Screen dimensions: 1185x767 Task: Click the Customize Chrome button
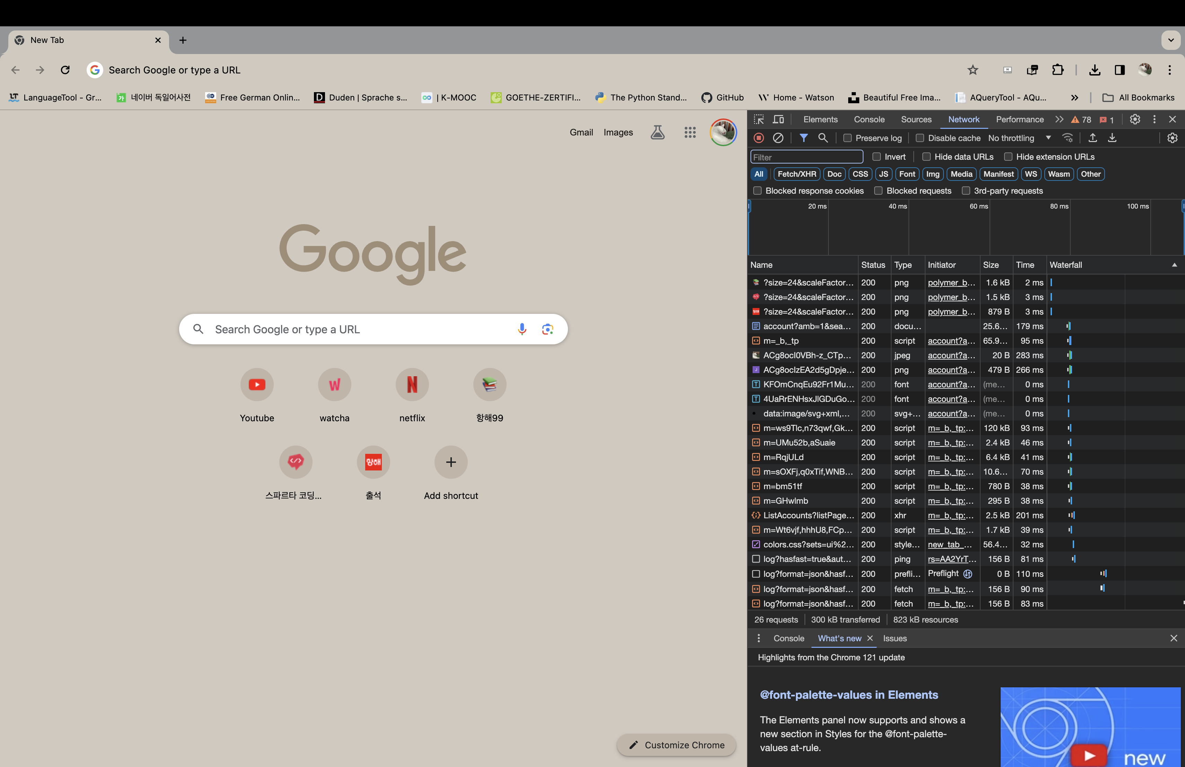click(676, 744)
